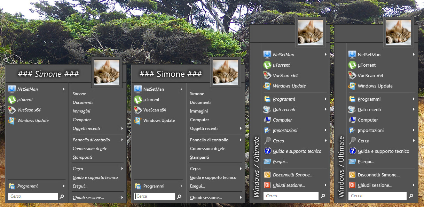Open NetSetMan icon in italic classic menu
424x207 pixels.
(267, 55)
